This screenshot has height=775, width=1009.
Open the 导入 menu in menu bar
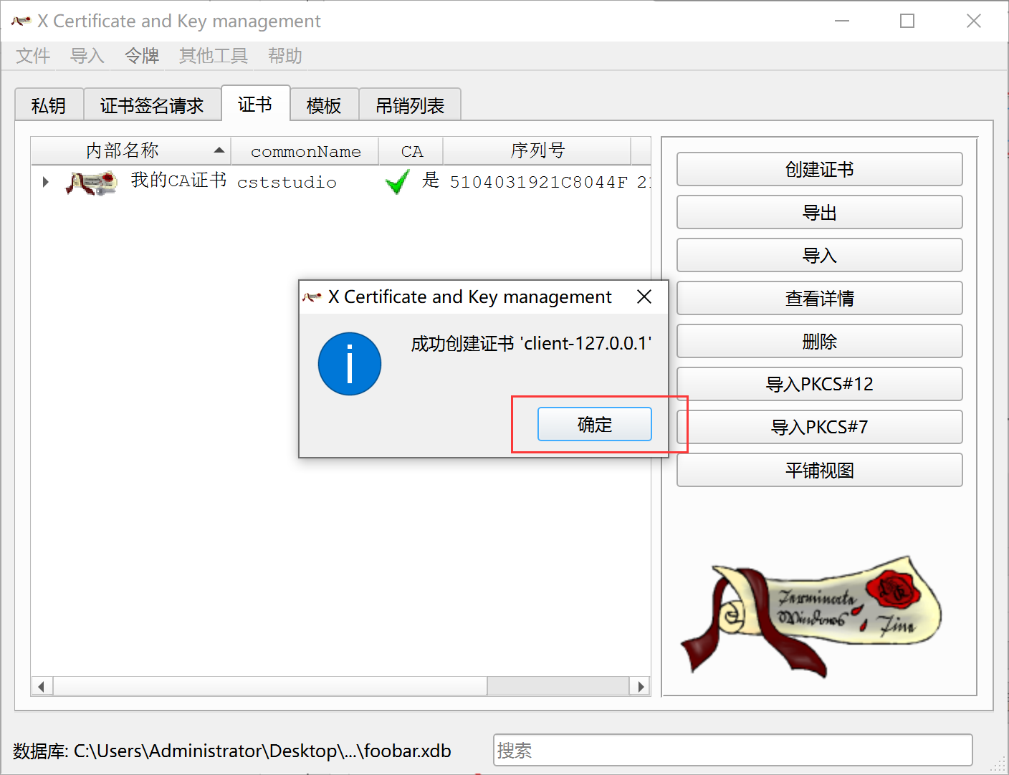(87, 56)
